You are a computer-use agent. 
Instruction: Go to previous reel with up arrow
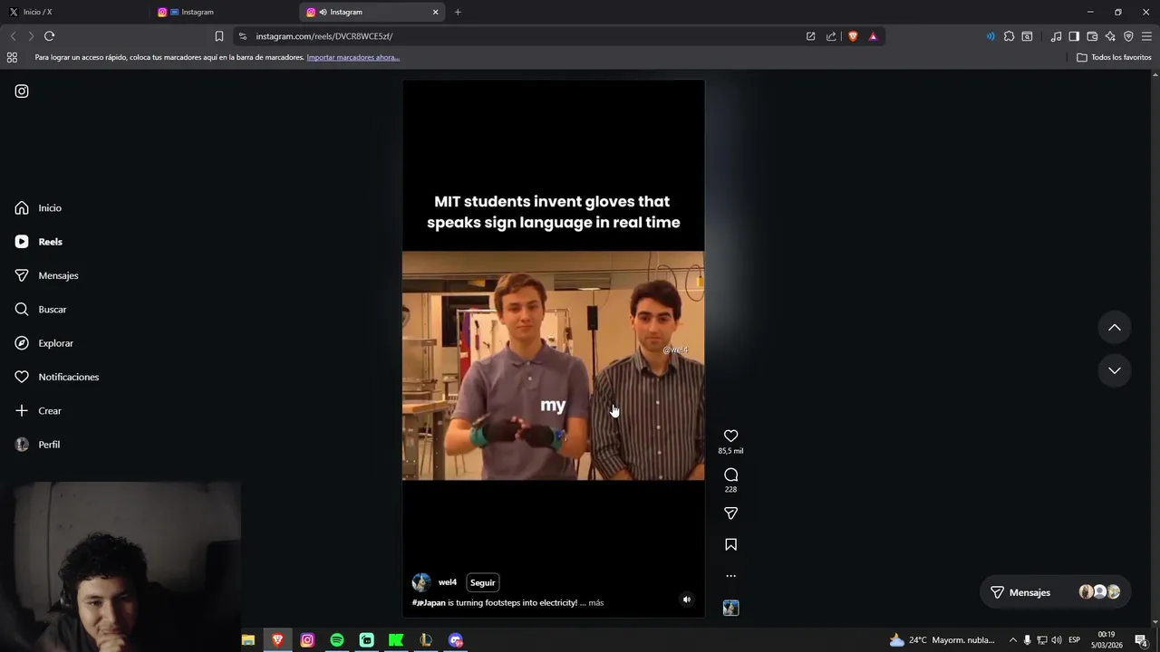pos(1115,328)
